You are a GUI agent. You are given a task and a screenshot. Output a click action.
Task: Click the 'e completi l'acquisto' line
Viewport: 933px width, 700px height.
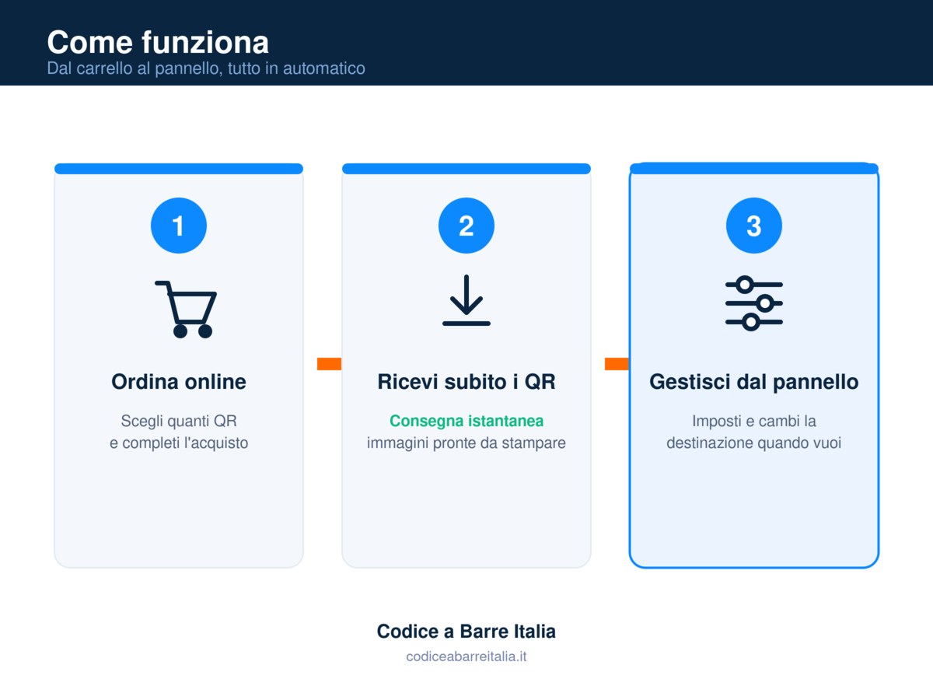[x=179, y=443]
